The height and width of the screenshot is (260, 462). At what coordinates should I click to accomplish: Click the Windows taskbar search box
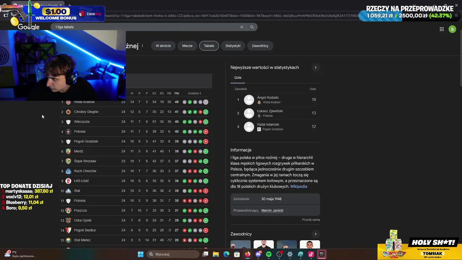[173, 254]
